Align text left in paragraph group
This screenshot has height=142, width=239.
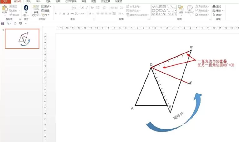click(98, 13)
